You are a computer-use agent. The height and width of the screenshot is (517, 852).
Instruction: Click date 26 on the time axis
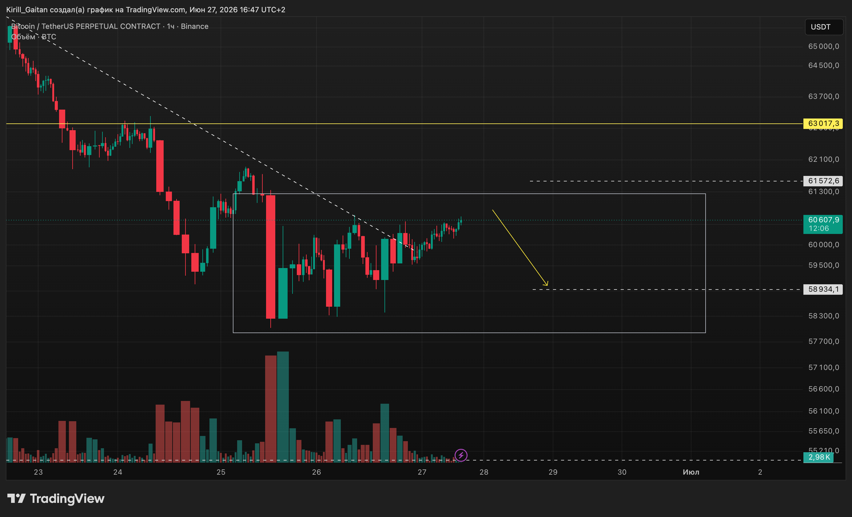(x=317, y=472)
